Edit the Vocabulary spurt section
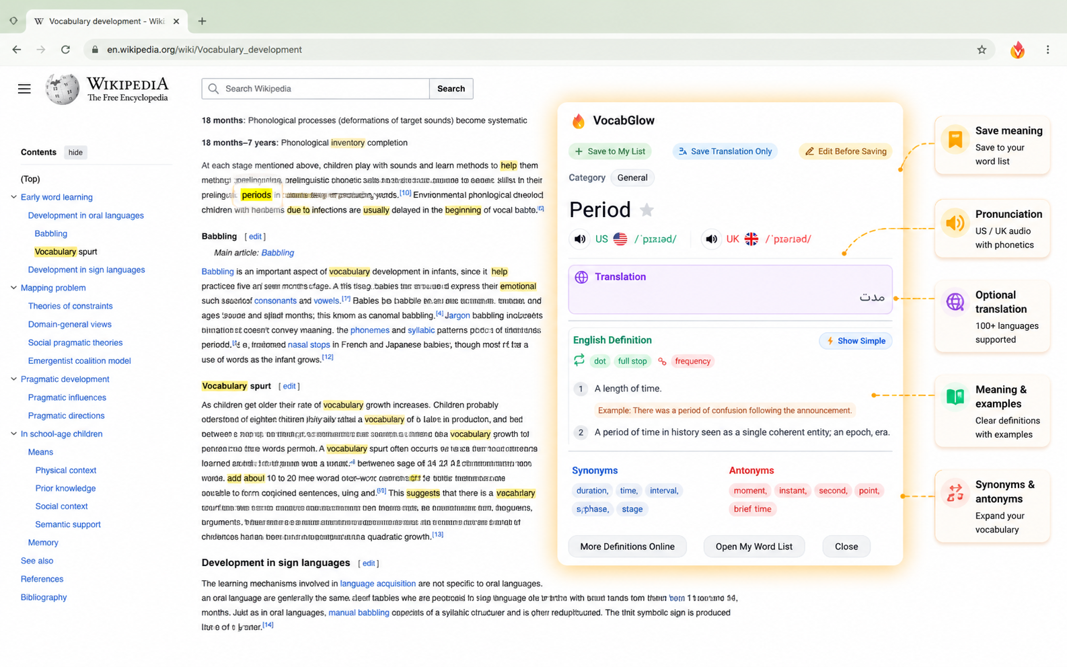 (x=289, y=387)
